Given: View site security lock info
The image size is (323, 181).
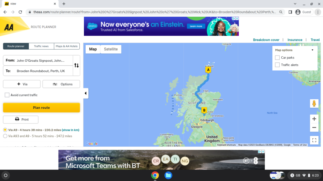Looking at the screenshot, I should 30,12.
